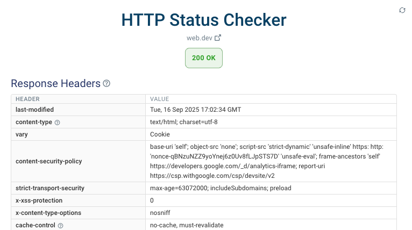Viewport: 412px width, 230px height.
Task: Click the content-security-policy header name
Action: click(50, 161)
